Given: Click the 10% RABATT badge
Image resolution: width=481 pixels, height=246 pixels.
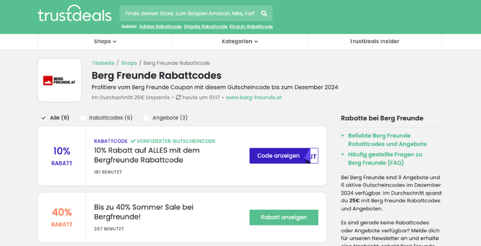Looking at the screenshot, I should (x=62, y=156).
